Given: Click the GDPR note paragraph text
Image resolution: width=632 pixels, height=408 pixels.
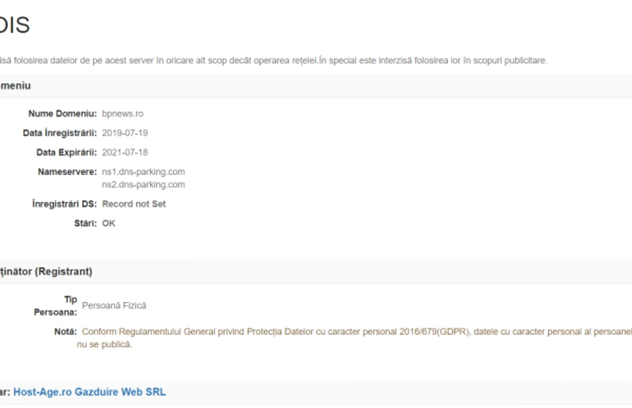Looking at the screenshot, I should click(x=355, y=338).
